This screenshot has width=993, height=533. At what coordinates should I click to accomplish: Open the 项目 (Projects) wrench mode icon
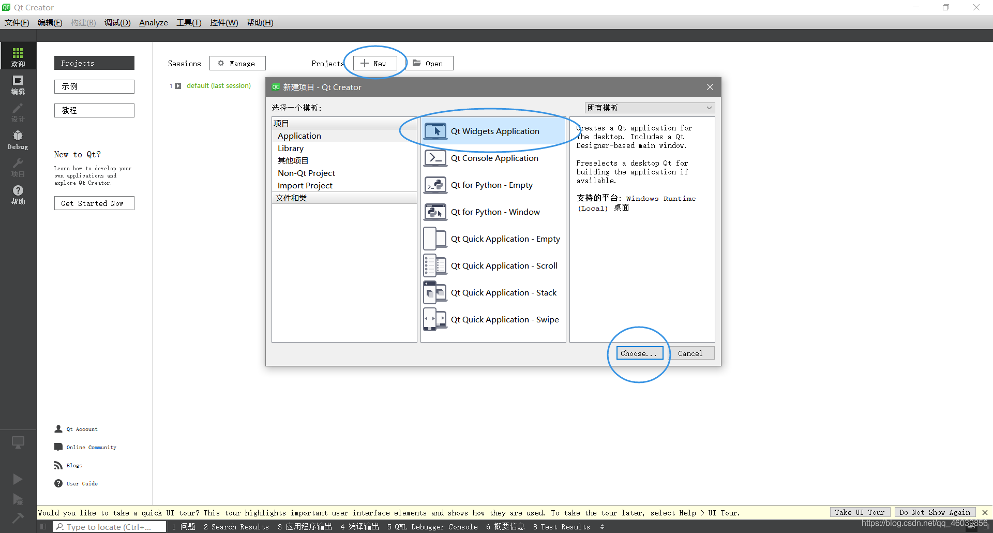(18, 167)
